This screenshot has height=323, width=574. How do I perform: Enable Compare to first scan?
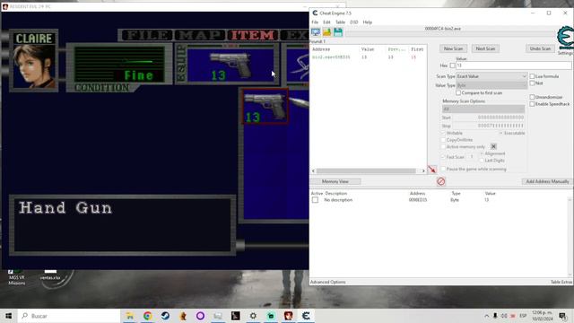click(458, 93)
